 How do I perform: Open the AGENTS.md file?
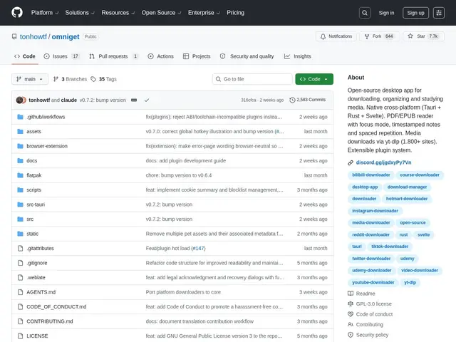[41, 292]
